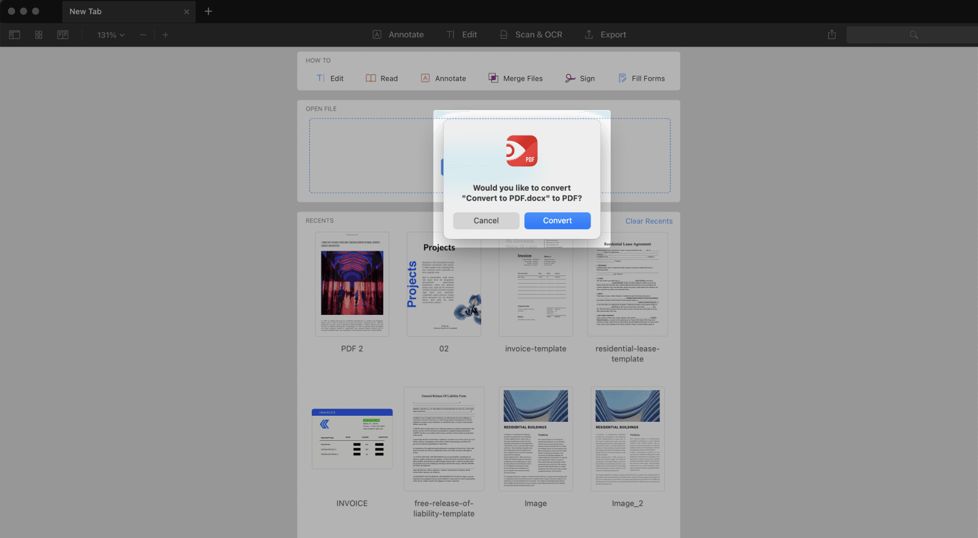Click the 'INVOICE' file name label
The image size is (978, 538).
352,503
